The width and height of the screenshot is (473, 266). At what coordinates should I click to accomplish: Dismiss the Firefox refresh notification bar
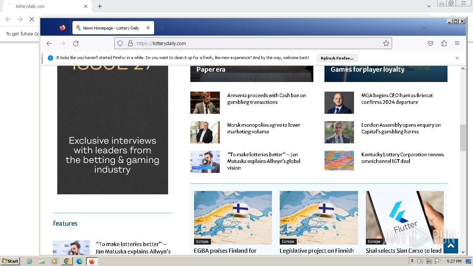pyautogui.click(x=457, y=58)
